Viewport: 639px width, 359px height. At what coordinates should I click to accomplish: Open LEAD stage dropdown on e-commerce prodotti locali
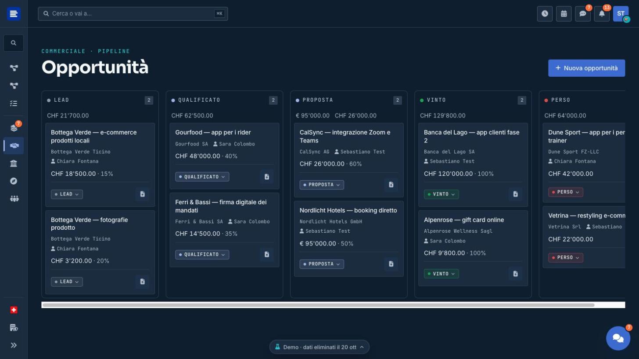tap(67, 194)
